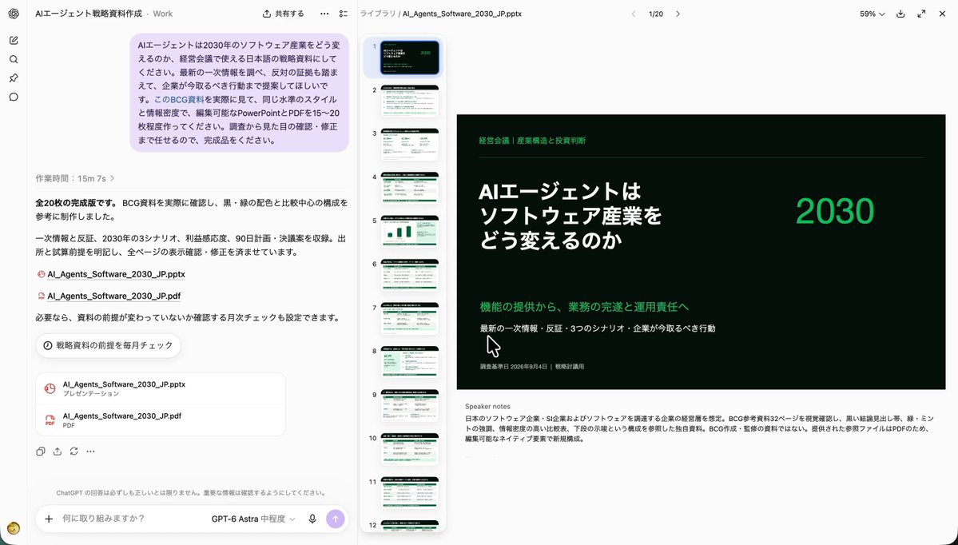Viewport: 958px width, 545px height.
Task: Open more actions below the response
Action: tap(90, 452)
